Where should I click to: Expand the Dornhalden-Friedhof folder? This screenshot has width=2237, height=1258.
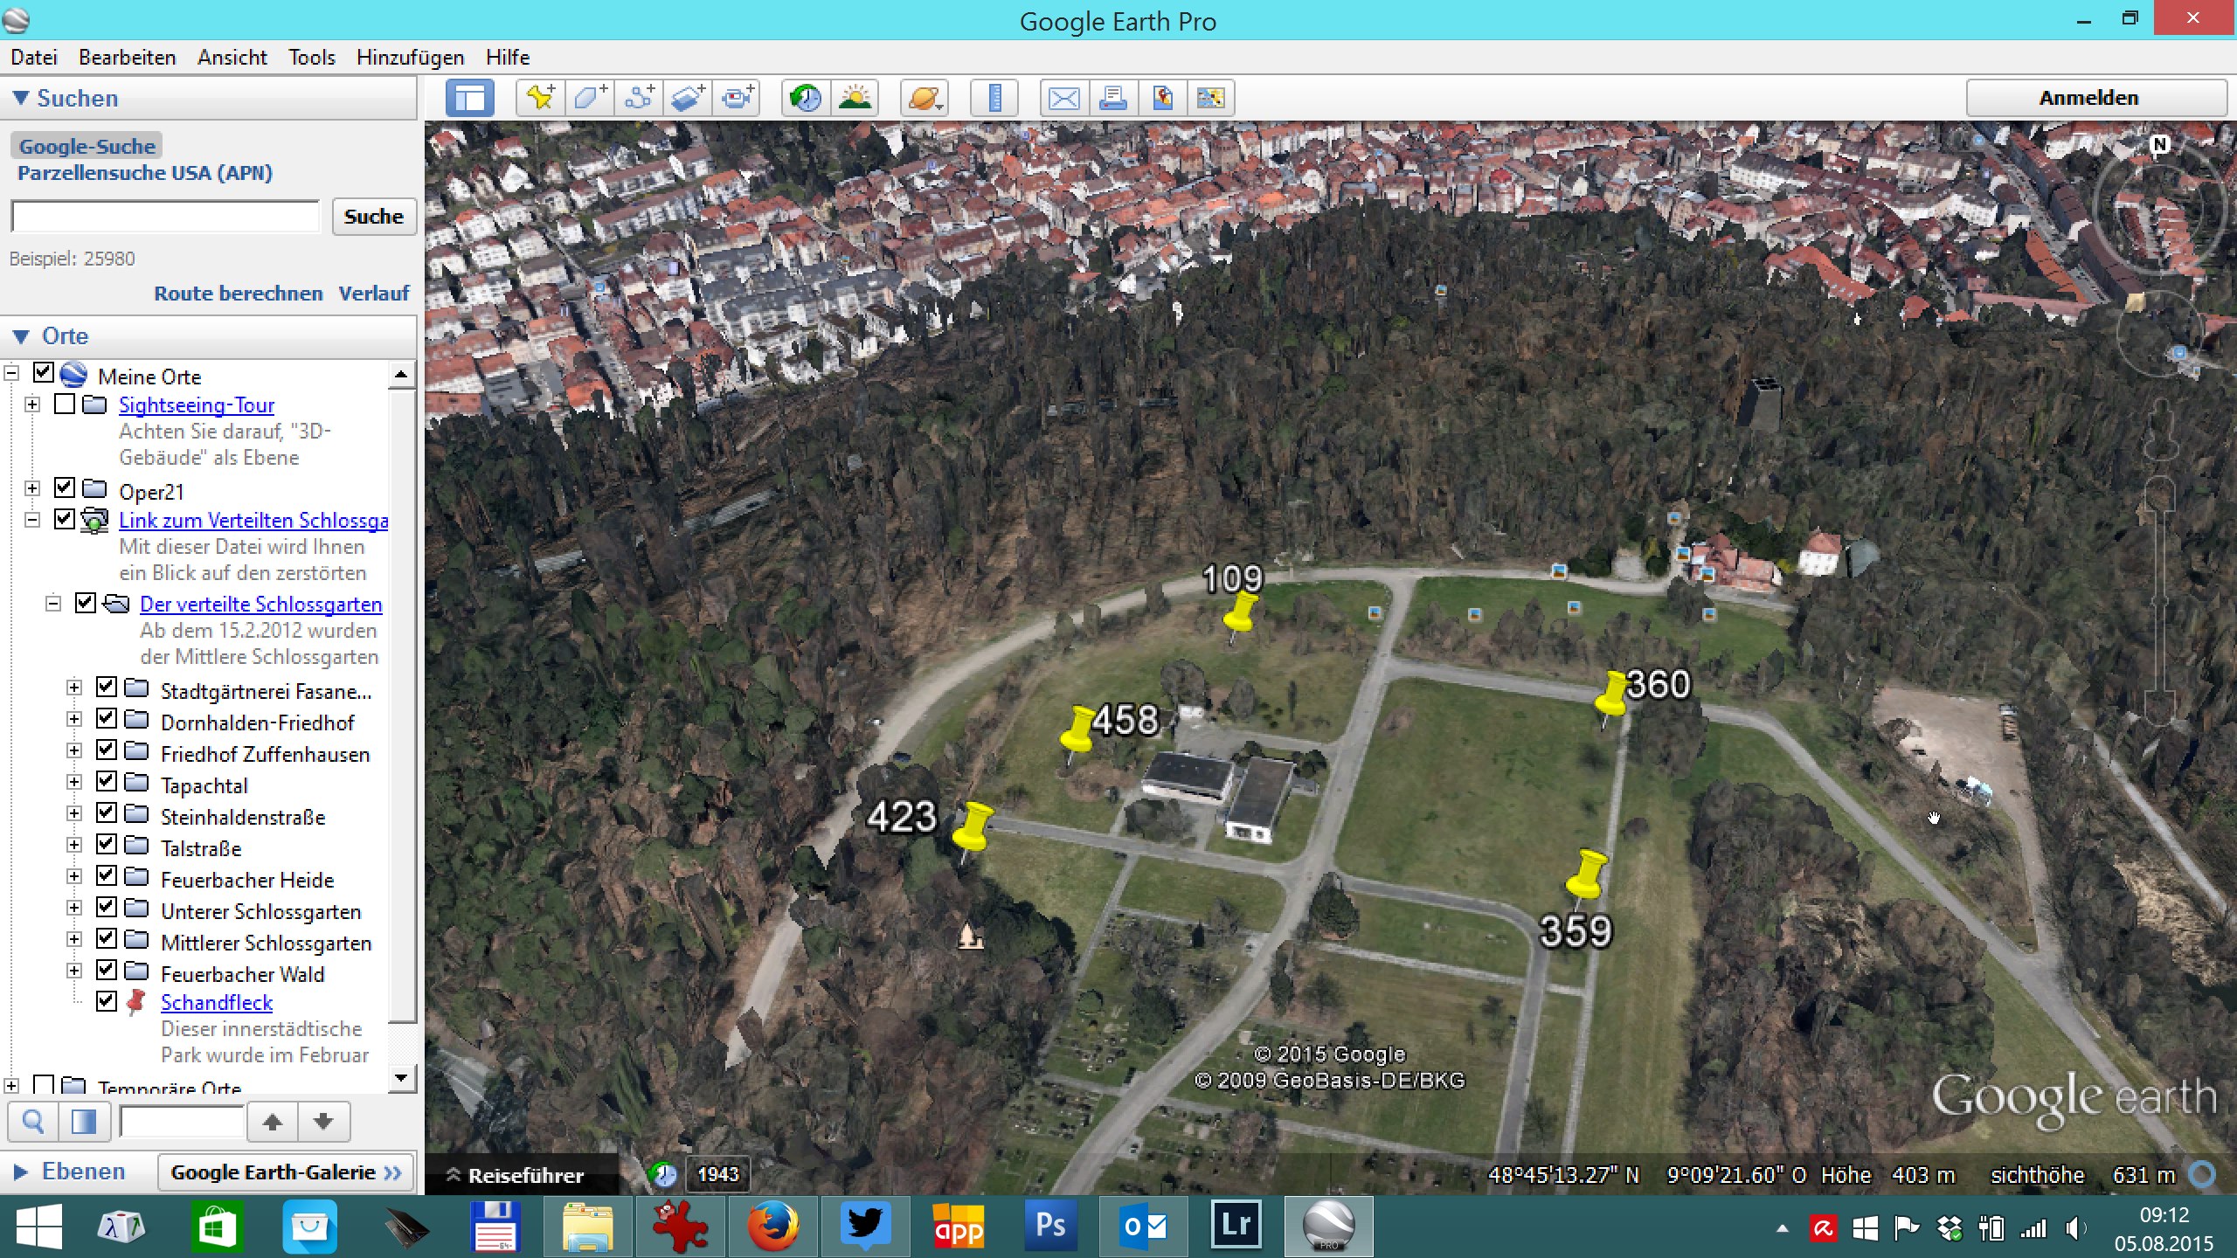(x=74, y=719)
